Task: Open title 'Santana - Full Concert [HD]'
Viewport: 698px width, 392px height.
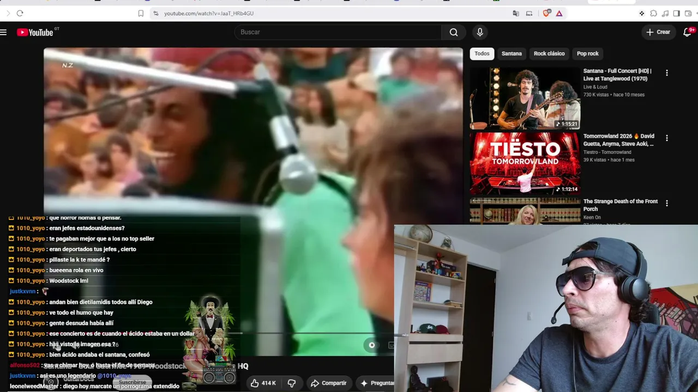Action: point(617,75)
